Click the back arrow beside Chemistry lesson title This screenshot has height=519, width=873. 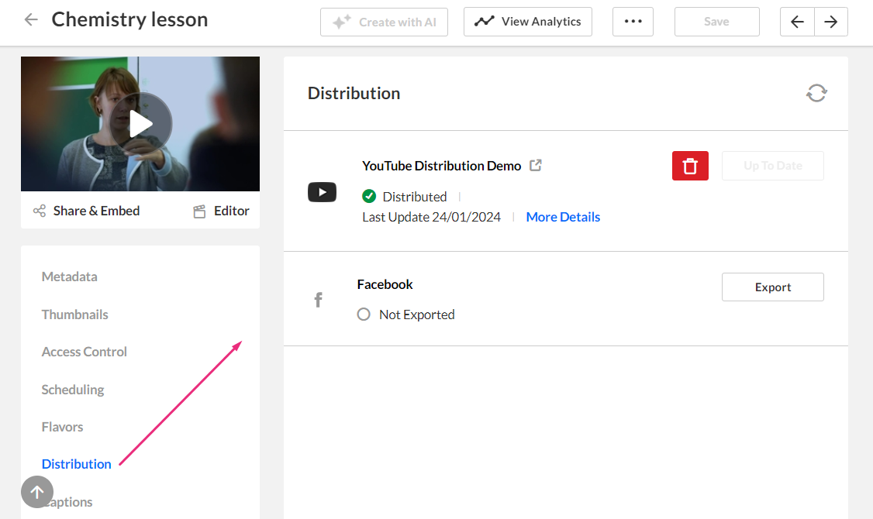[31, 20]
